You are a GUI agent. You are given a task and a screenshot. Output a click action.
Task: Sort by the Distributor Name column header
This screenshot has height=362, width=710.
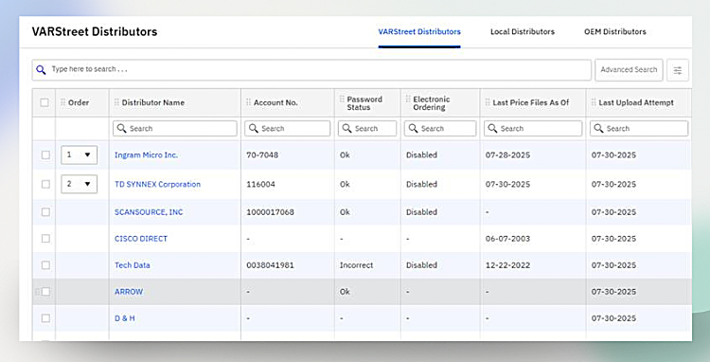point(153,102)
